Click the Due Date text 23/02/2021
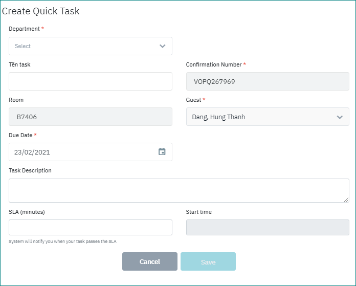Screen dimensions: 356x286 tap(32, 152)
